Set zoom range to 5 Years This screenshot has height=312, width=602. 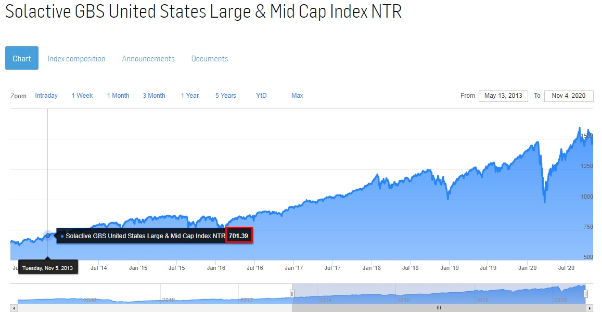pyautogui.click(x=226, y=96)
